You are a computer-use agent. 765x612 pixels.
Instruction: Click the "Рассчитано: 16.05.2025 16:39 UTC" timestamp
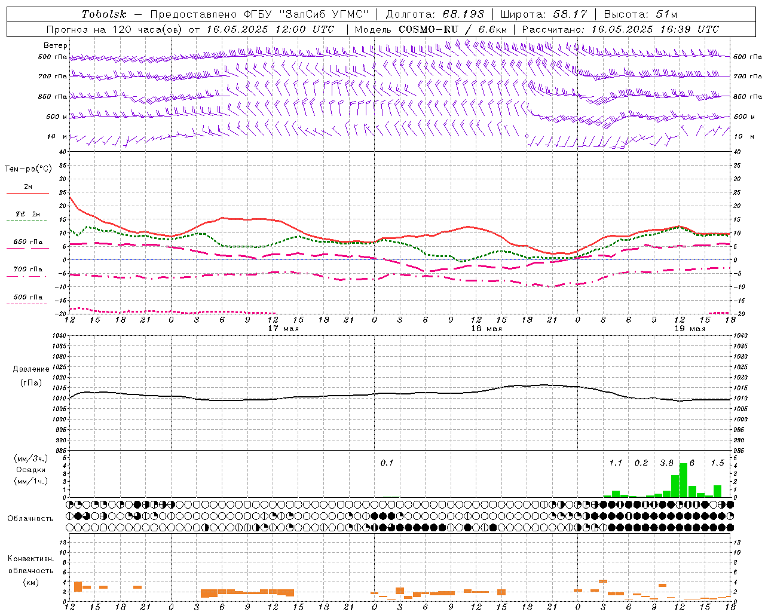[x=620, y=29]
